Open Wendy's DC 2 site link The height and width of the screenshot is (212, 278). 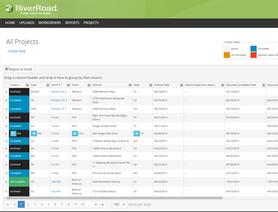coord(59,100)
